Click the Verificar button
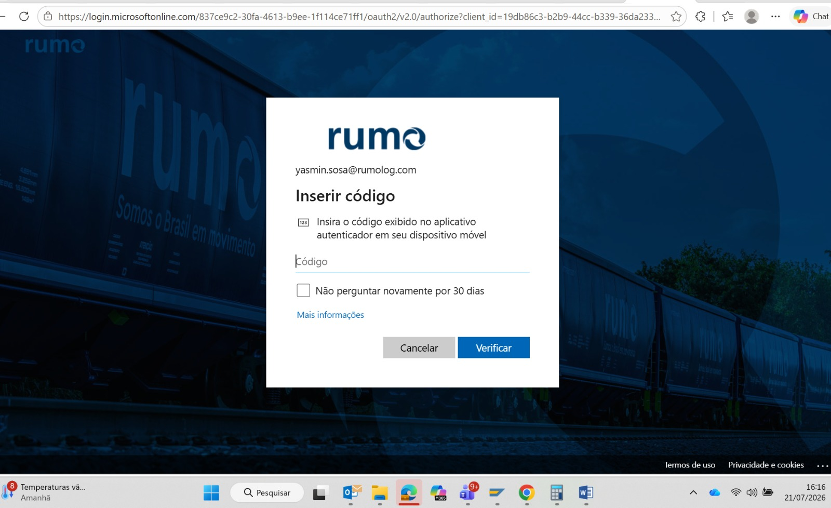This screenshot has width=831, height=508. (493, 347)
